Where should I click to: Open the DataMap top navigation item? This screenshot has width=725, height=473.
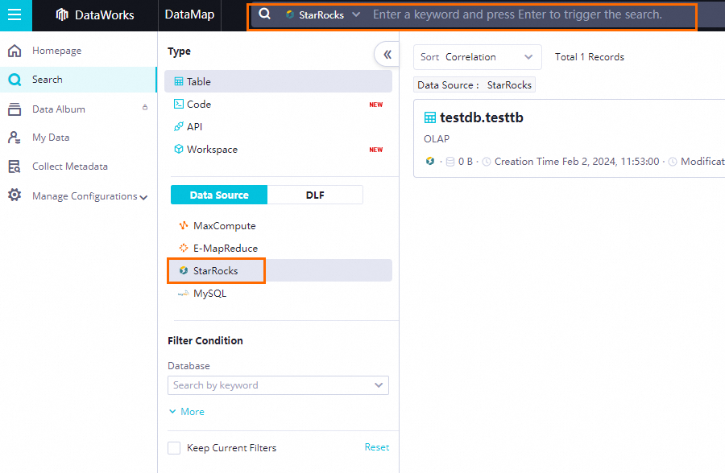(x=189, y=14)
